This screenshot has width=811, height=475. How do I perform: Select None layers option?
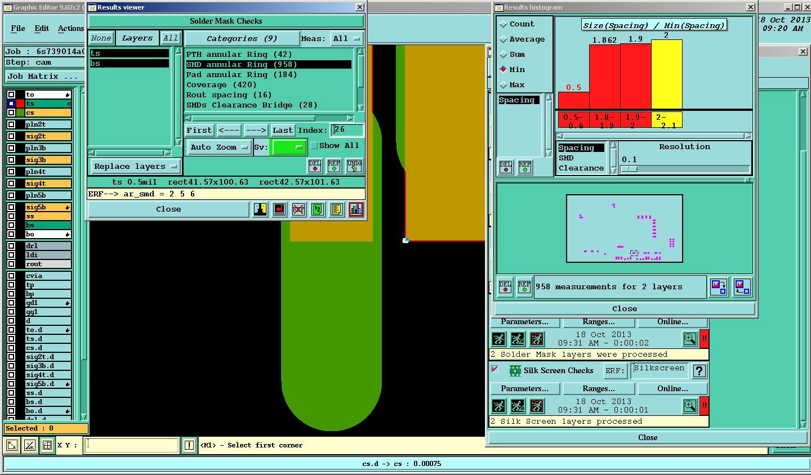(101, 38)
